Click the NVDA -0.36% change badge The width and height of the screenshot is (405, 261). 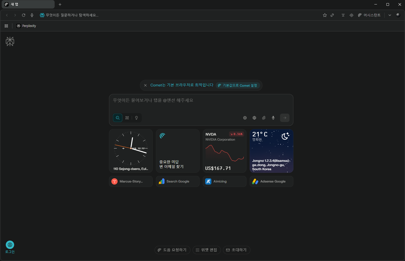click(x=237, y=134)
